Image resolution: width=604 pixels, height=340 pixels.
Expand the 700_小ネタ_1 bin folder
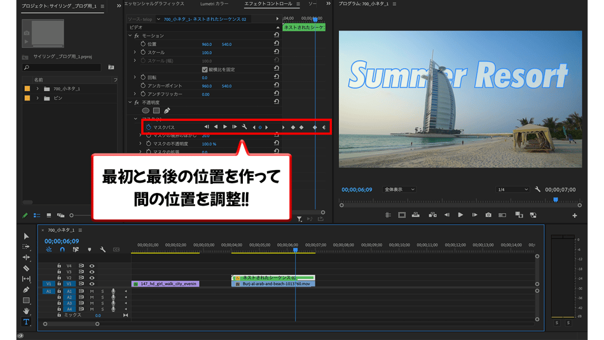click(x=38, y=89)
